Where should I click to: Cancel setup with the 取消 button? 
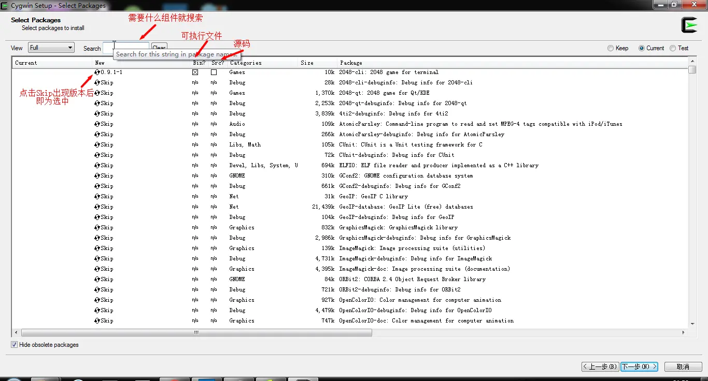[x=683, y=367]
